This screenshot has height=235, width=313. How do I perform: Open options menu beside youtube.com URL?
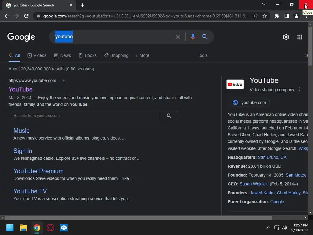pyautogui.click(x=64, y=80)
